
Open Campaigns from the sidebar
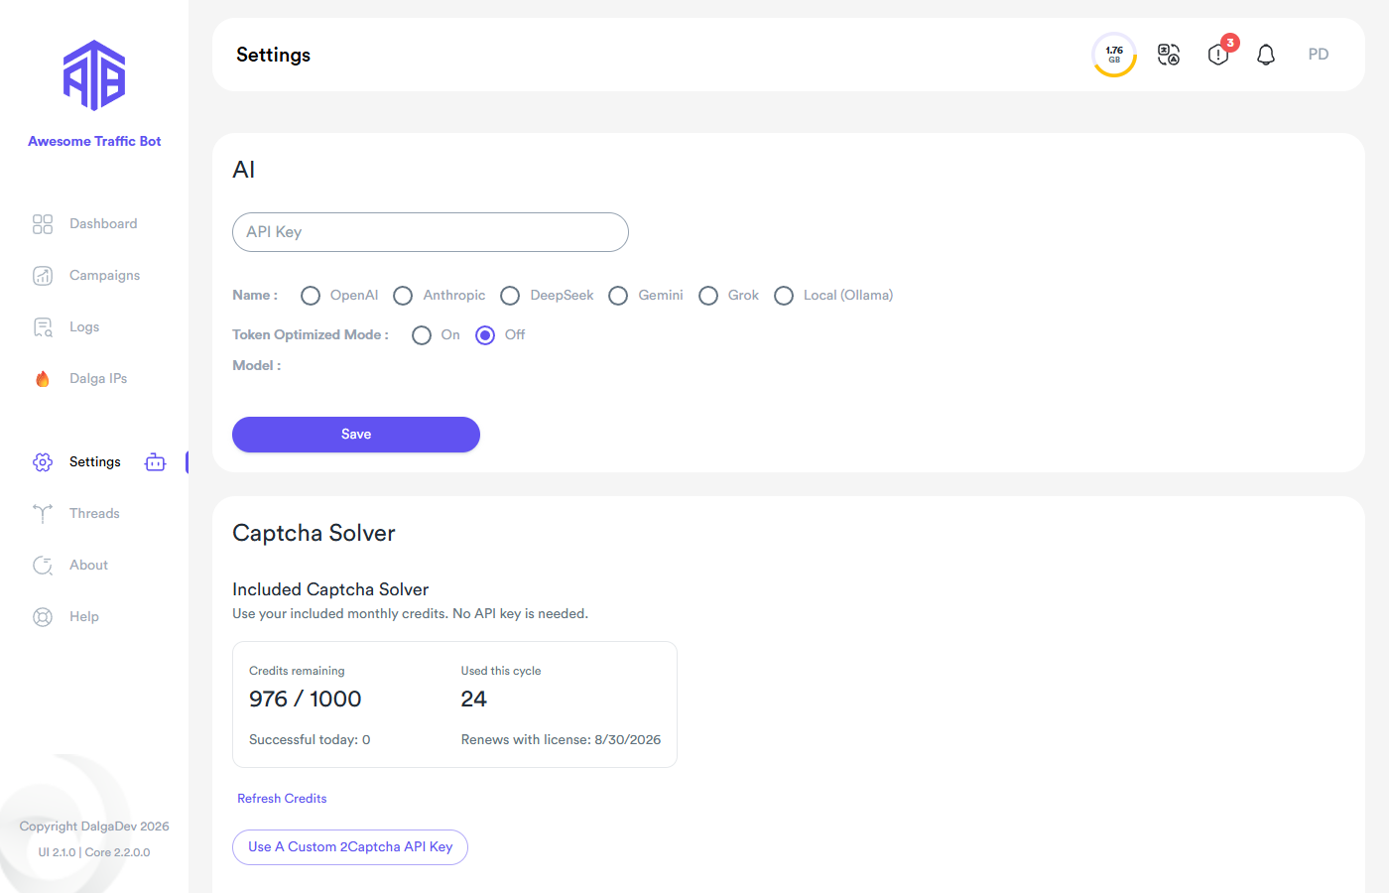(x=104, y=276)
